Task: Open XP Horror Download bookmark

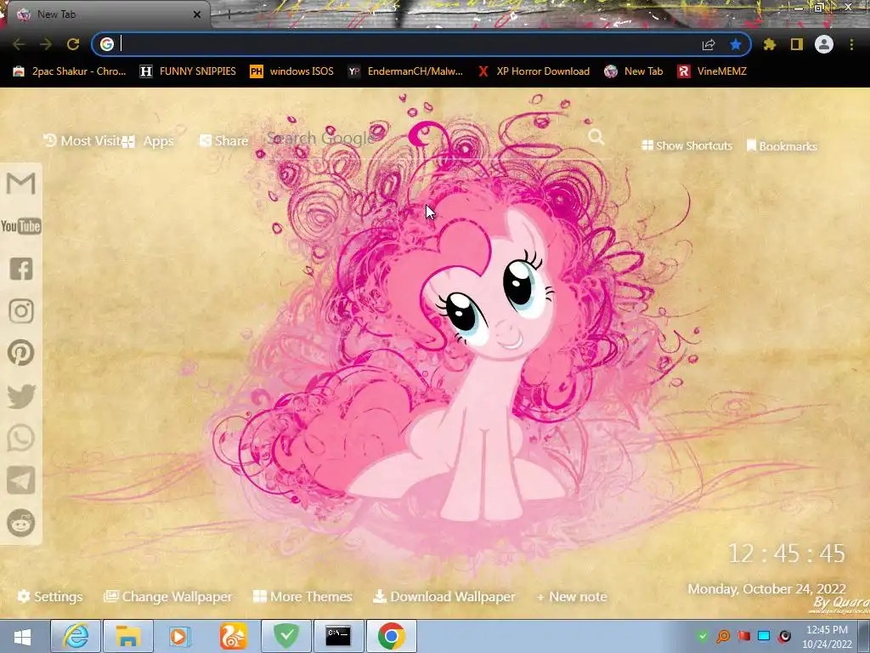Action: click(x=534, y=71)
